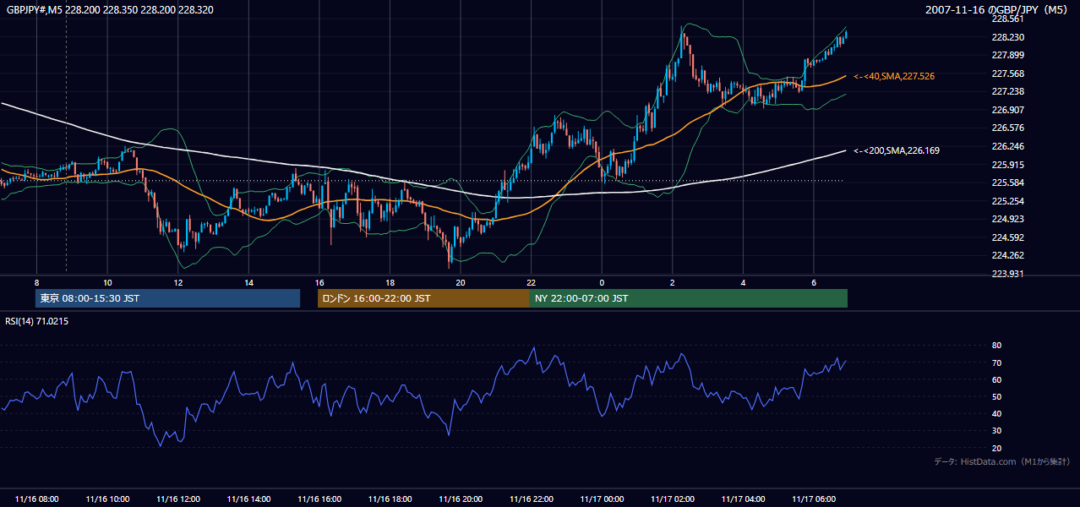
Task: Click the 11/16 14:00 date label
Action: 248,499
